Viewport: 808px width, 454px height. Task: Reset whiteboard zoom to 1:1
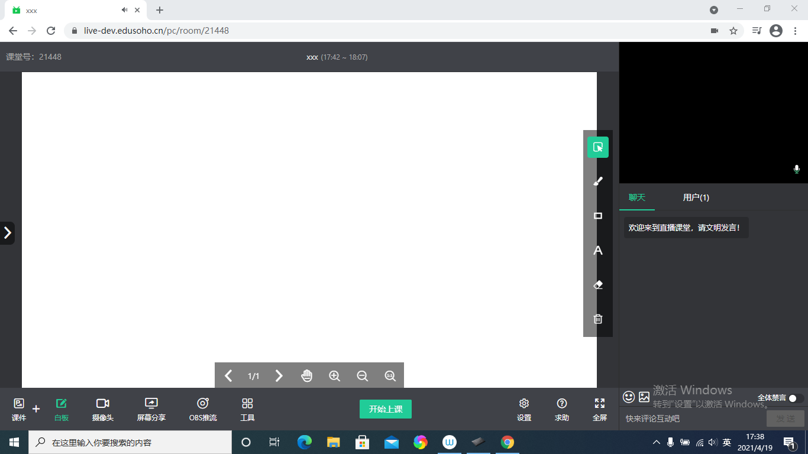coord(390,375)
